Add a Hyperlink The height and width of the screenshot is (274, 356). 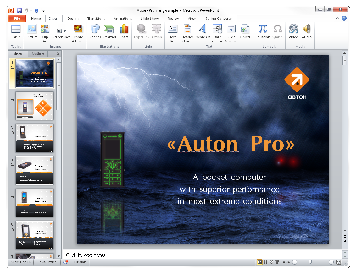point(142,32)
